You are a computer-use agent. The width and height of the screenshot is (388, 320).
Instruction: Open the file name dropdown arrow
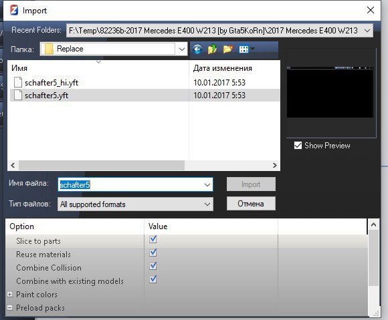tap(207, 184)
